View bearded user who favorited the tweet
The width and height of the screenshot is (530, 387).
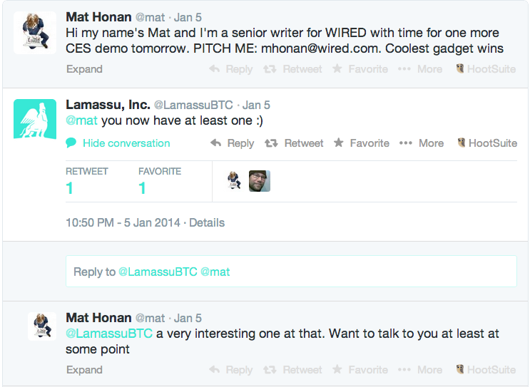pos(260,181)
